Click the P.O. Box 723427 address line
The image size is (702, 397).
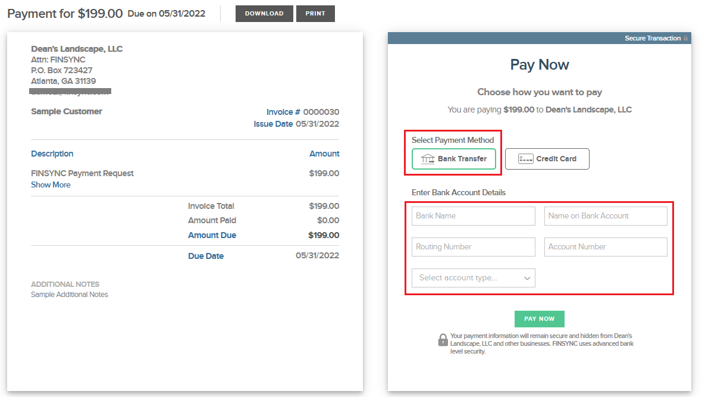(62, 70)
